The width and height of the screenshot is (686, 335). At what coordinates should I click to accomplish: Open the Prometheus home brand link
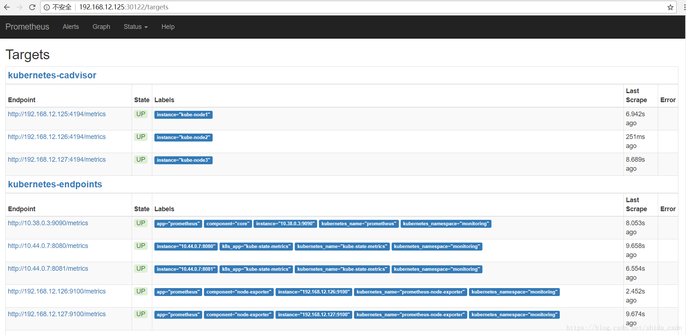coord(27,27)
